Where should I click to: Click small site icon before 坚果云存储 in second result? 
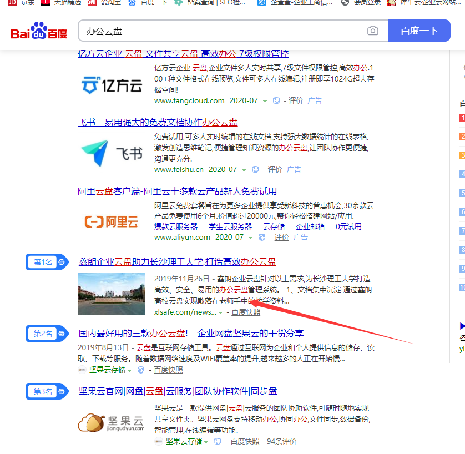tap(82, 370)
